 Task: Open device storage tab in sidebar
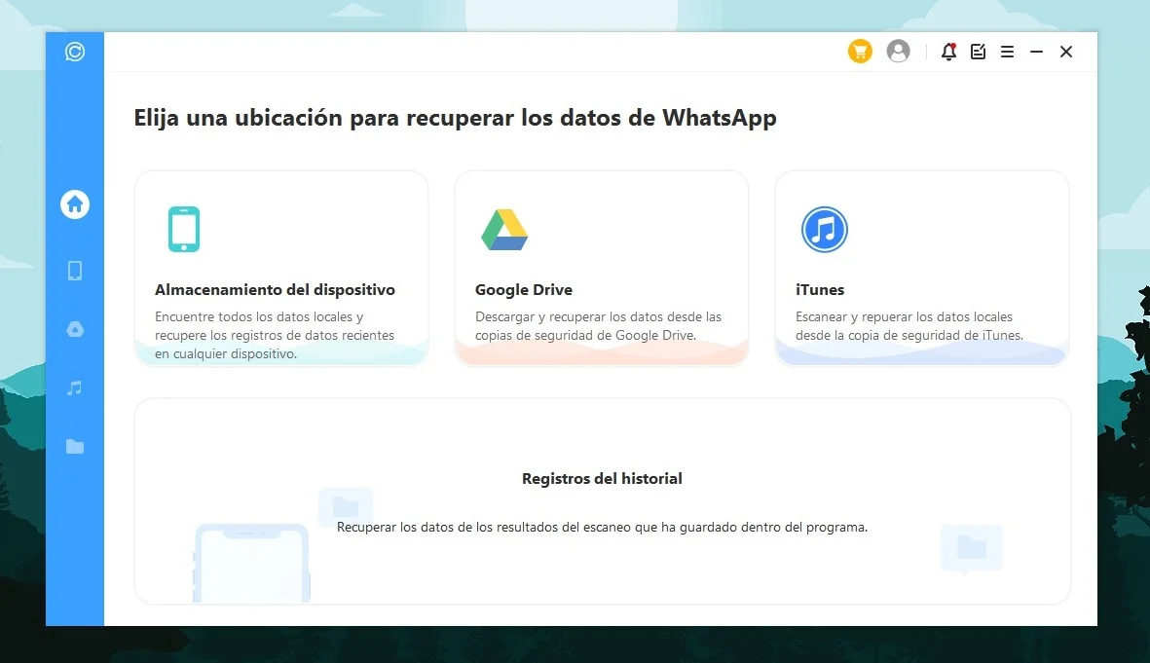click(x=75, y=272)
